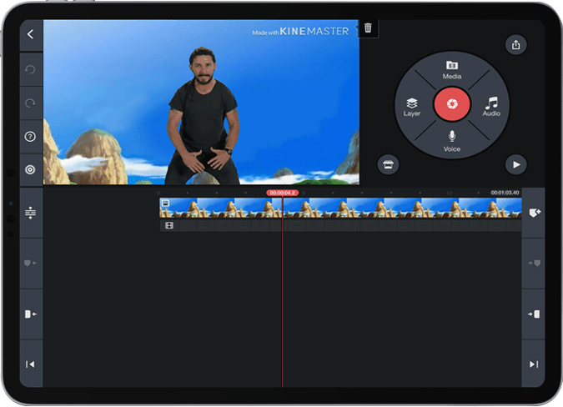Click the red playhead time marker
Screen dimensions: 563x407
click(282, 193)
